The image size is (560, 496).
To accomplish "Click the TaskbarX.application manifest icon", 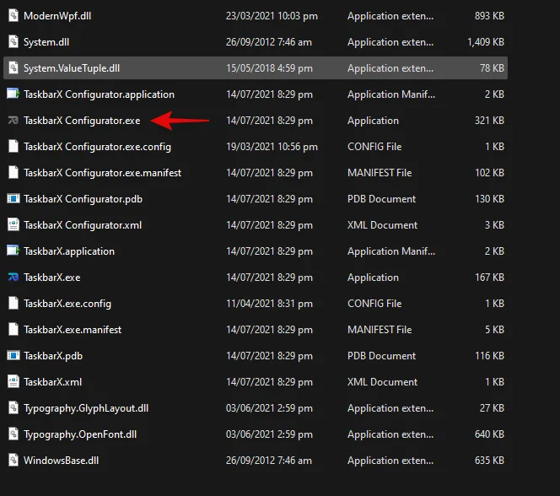I will coord(13,251).
